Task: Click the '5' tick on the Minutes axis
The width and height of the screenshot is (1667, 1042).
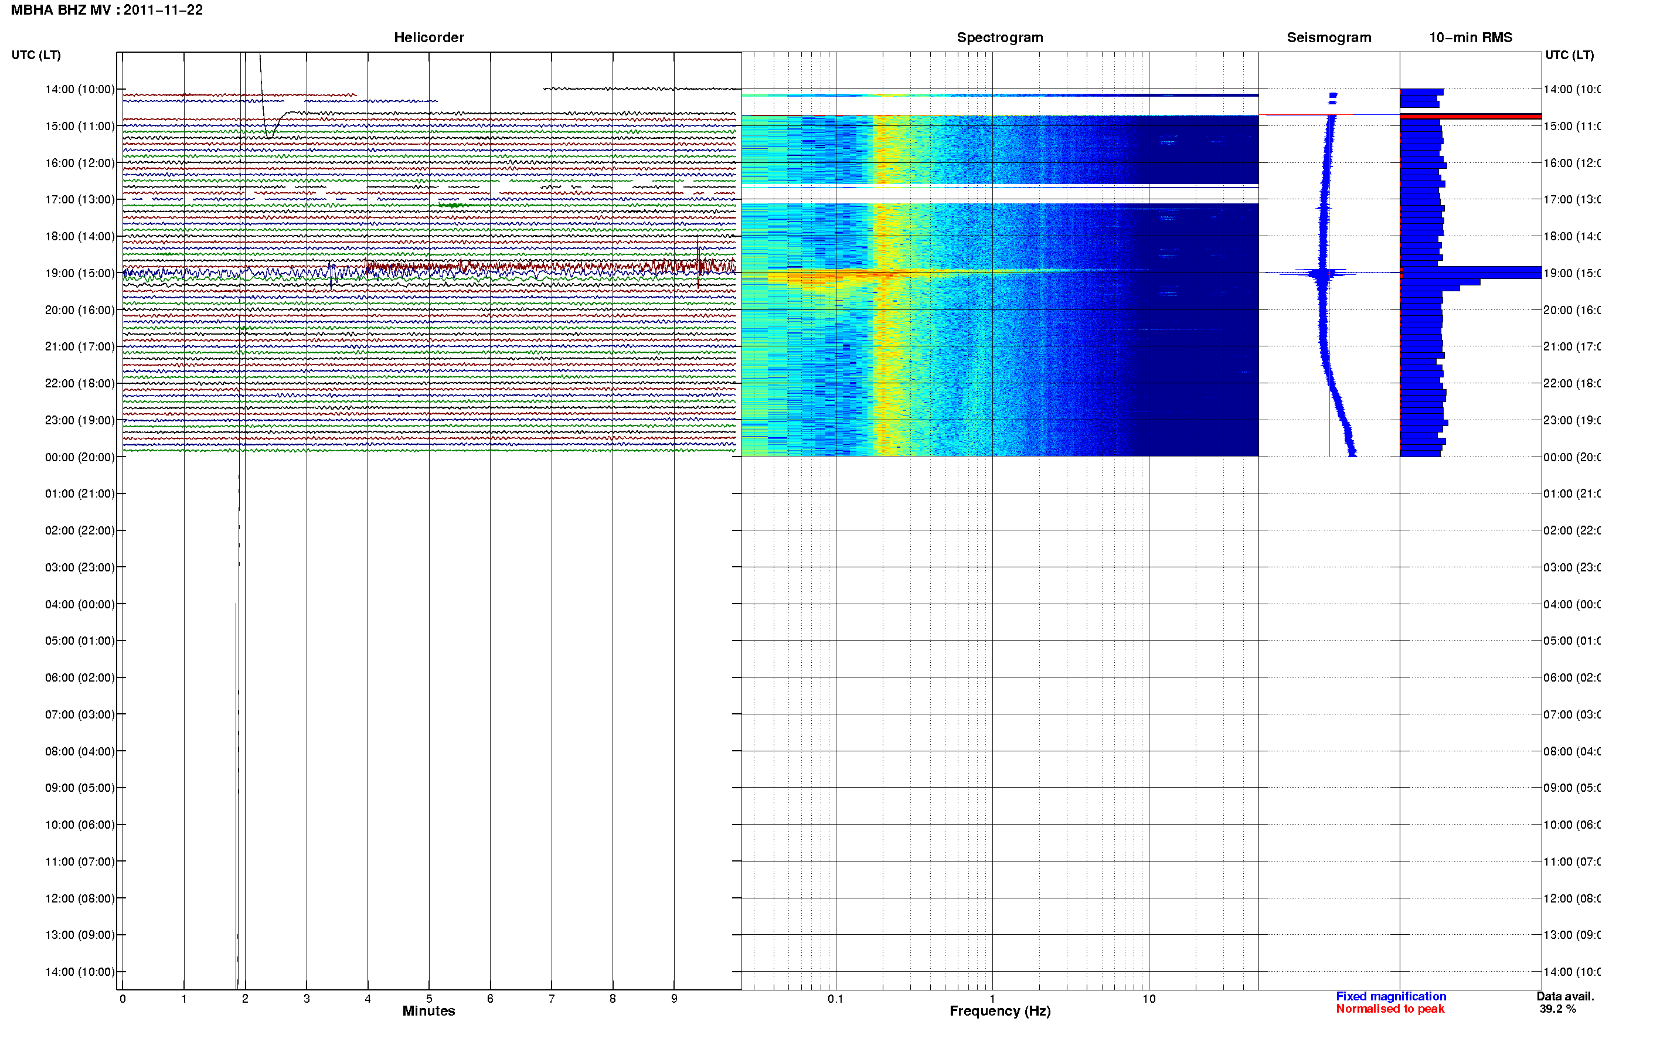Action: [x=428, y=999]
